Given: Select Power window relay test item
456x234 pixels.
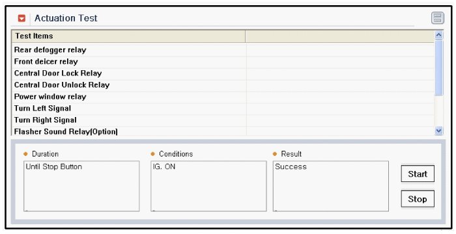Looking at the screenshot, I should point(223,96).
